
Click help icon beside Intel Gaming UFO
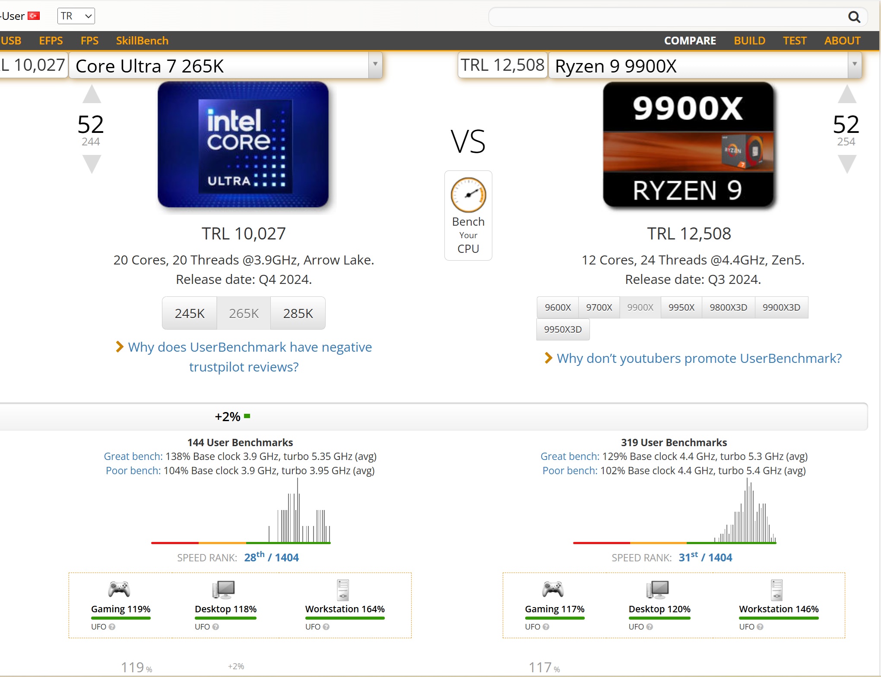pyautogui.click(x=112, y=627)
